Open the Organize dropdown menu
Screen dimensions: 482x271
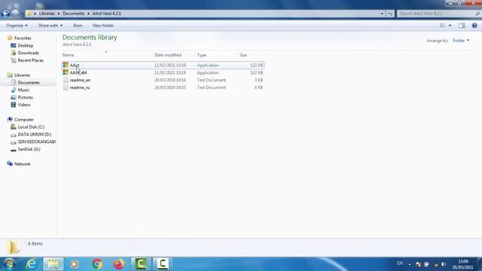point(17,26)
